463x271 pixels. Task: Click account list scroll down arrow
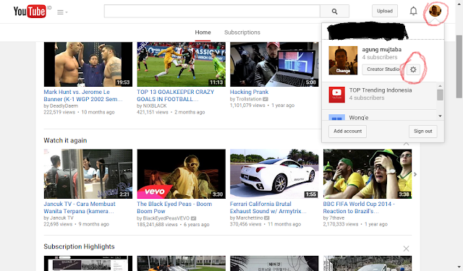coord(440,116)
